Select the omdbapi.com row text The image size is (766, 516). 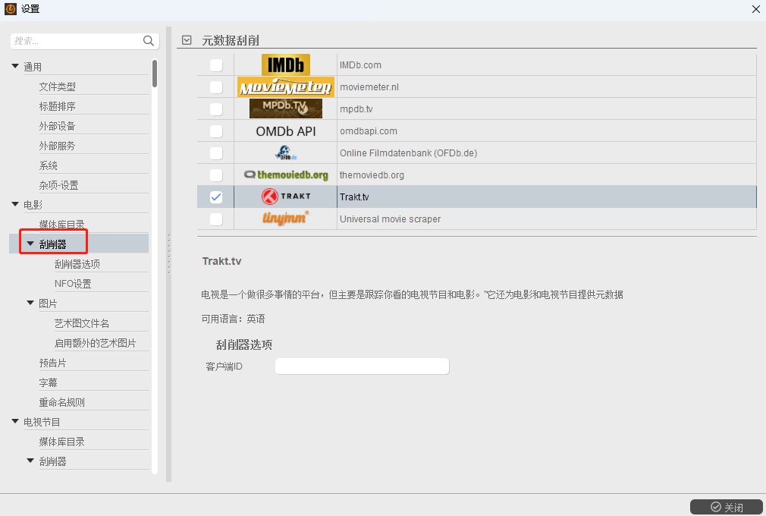tap(369, 131)
